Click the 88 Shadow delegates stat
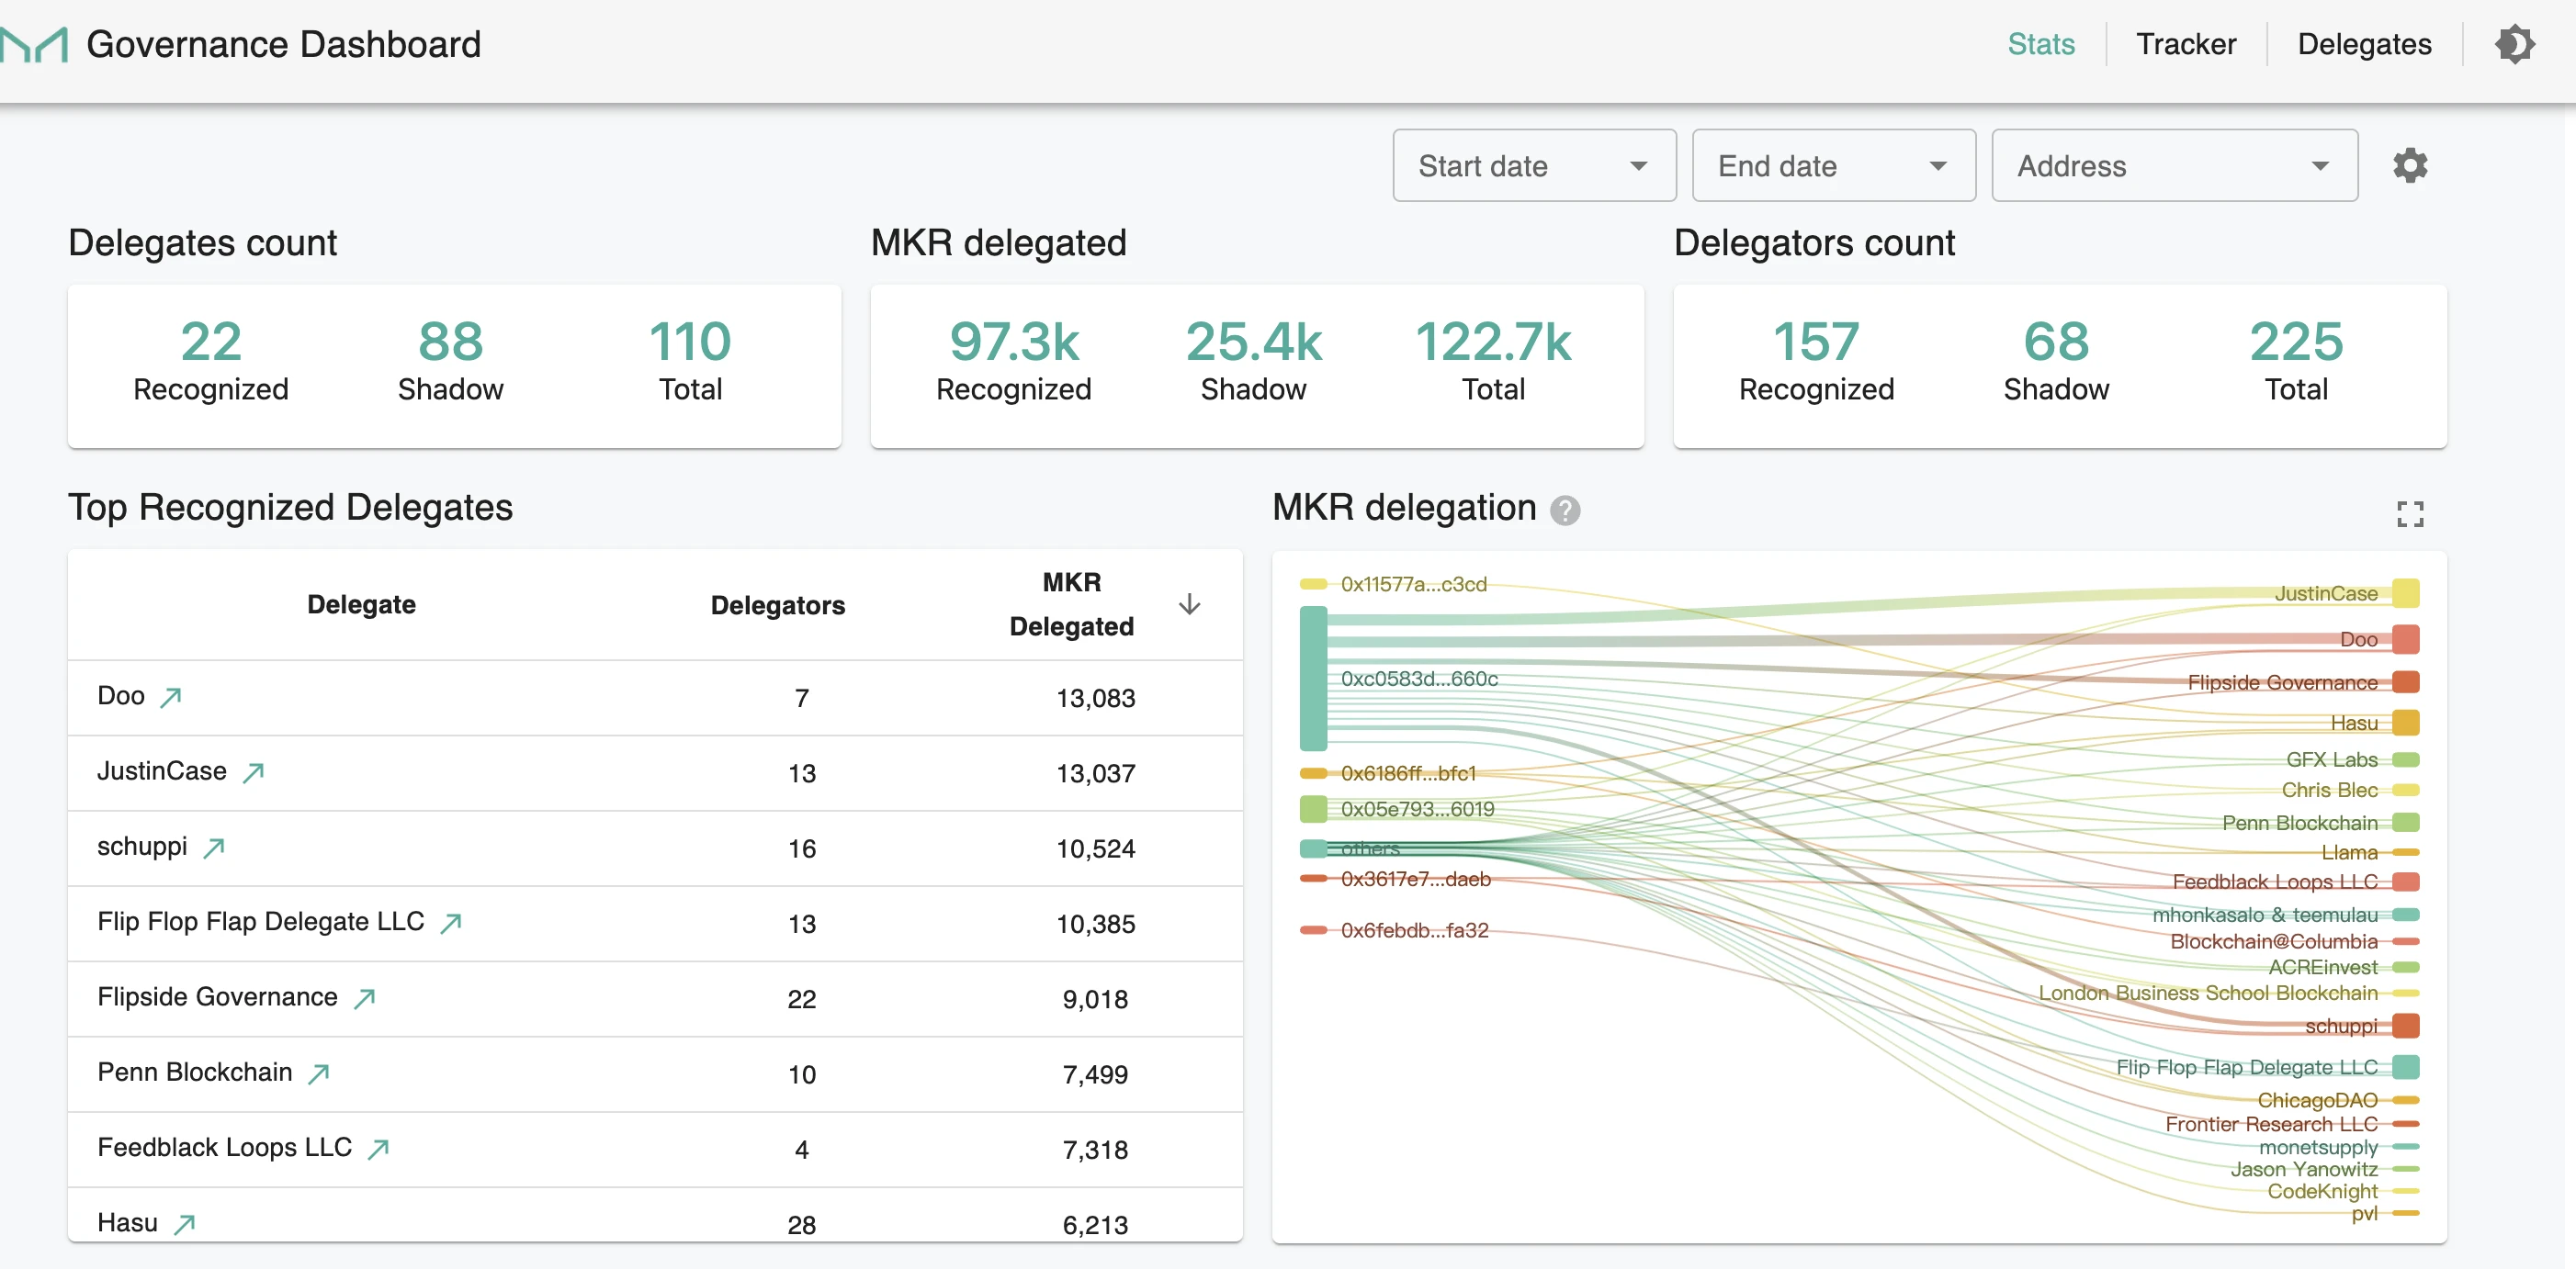This screenshot has height=1269, width=2576. (450, 360)
